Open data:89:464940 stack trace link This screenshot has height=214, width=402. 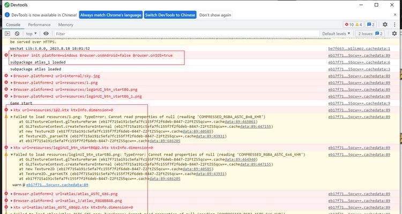point(240,159)
